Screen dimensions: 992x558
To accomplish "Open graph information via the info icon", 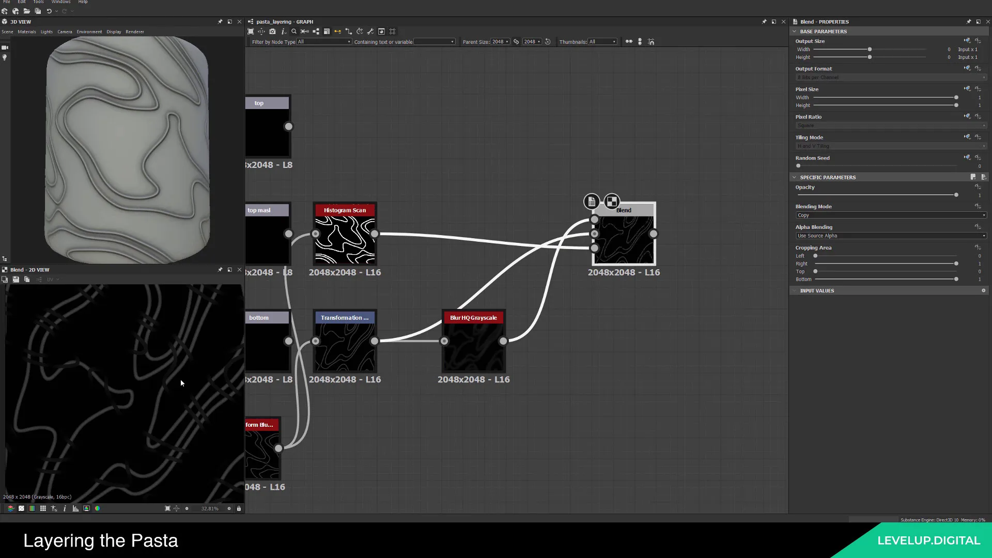I will pos(283,32).
